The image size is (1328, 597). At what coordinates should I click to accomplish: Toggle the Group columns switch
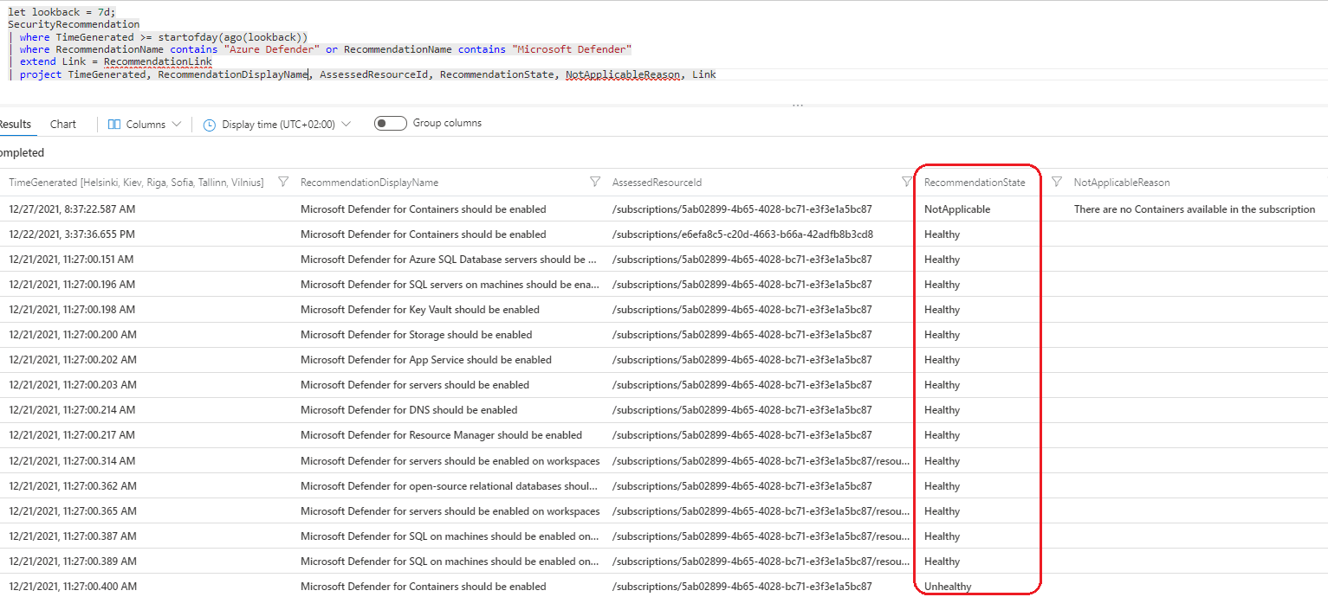(391, 124)
